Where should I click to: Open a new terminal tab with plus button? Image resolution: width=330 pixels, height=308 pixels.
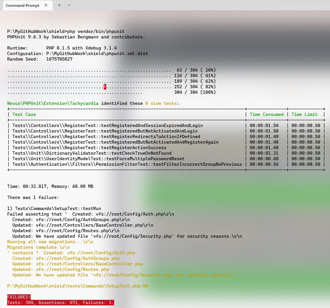(59, 5)
